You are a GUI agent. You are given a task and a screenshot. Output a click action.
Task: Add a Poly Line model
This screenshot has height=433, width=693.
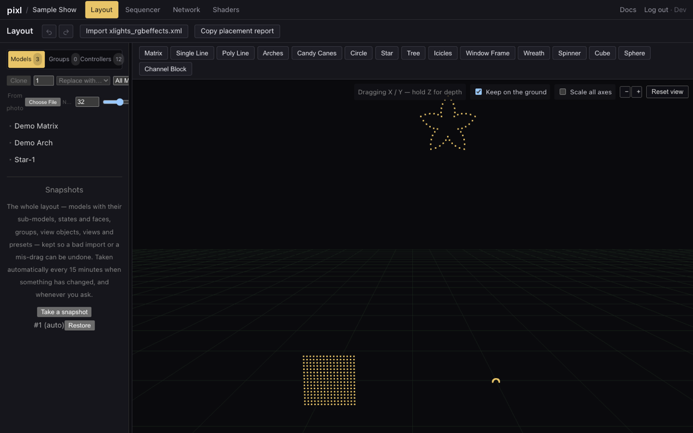tap(236, 53)
